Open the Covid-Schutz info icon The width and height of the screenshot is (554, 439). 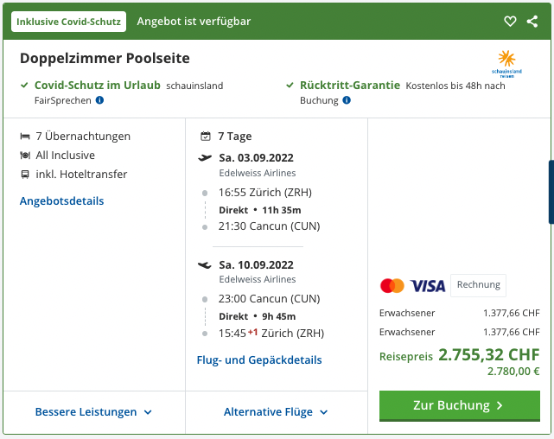99,100
